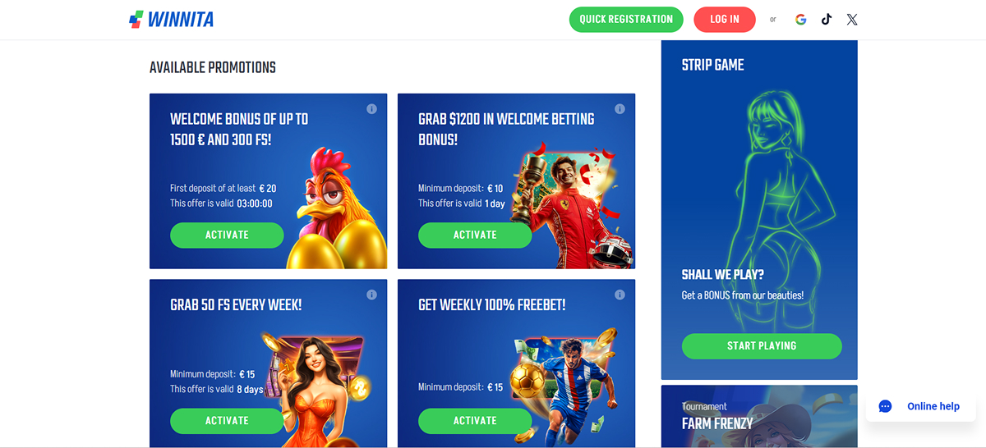Screen dimensions: 986x448
Task: Open info icon on 1500 € welcome bonus
Action: (x=371, y=109)
